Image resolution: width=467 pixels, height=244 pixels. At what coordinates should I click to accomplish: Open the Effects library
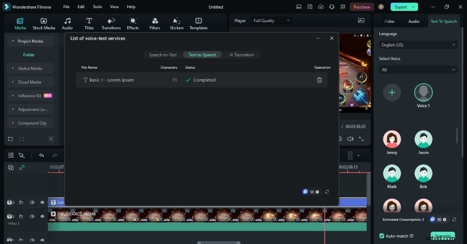(133, 23)
